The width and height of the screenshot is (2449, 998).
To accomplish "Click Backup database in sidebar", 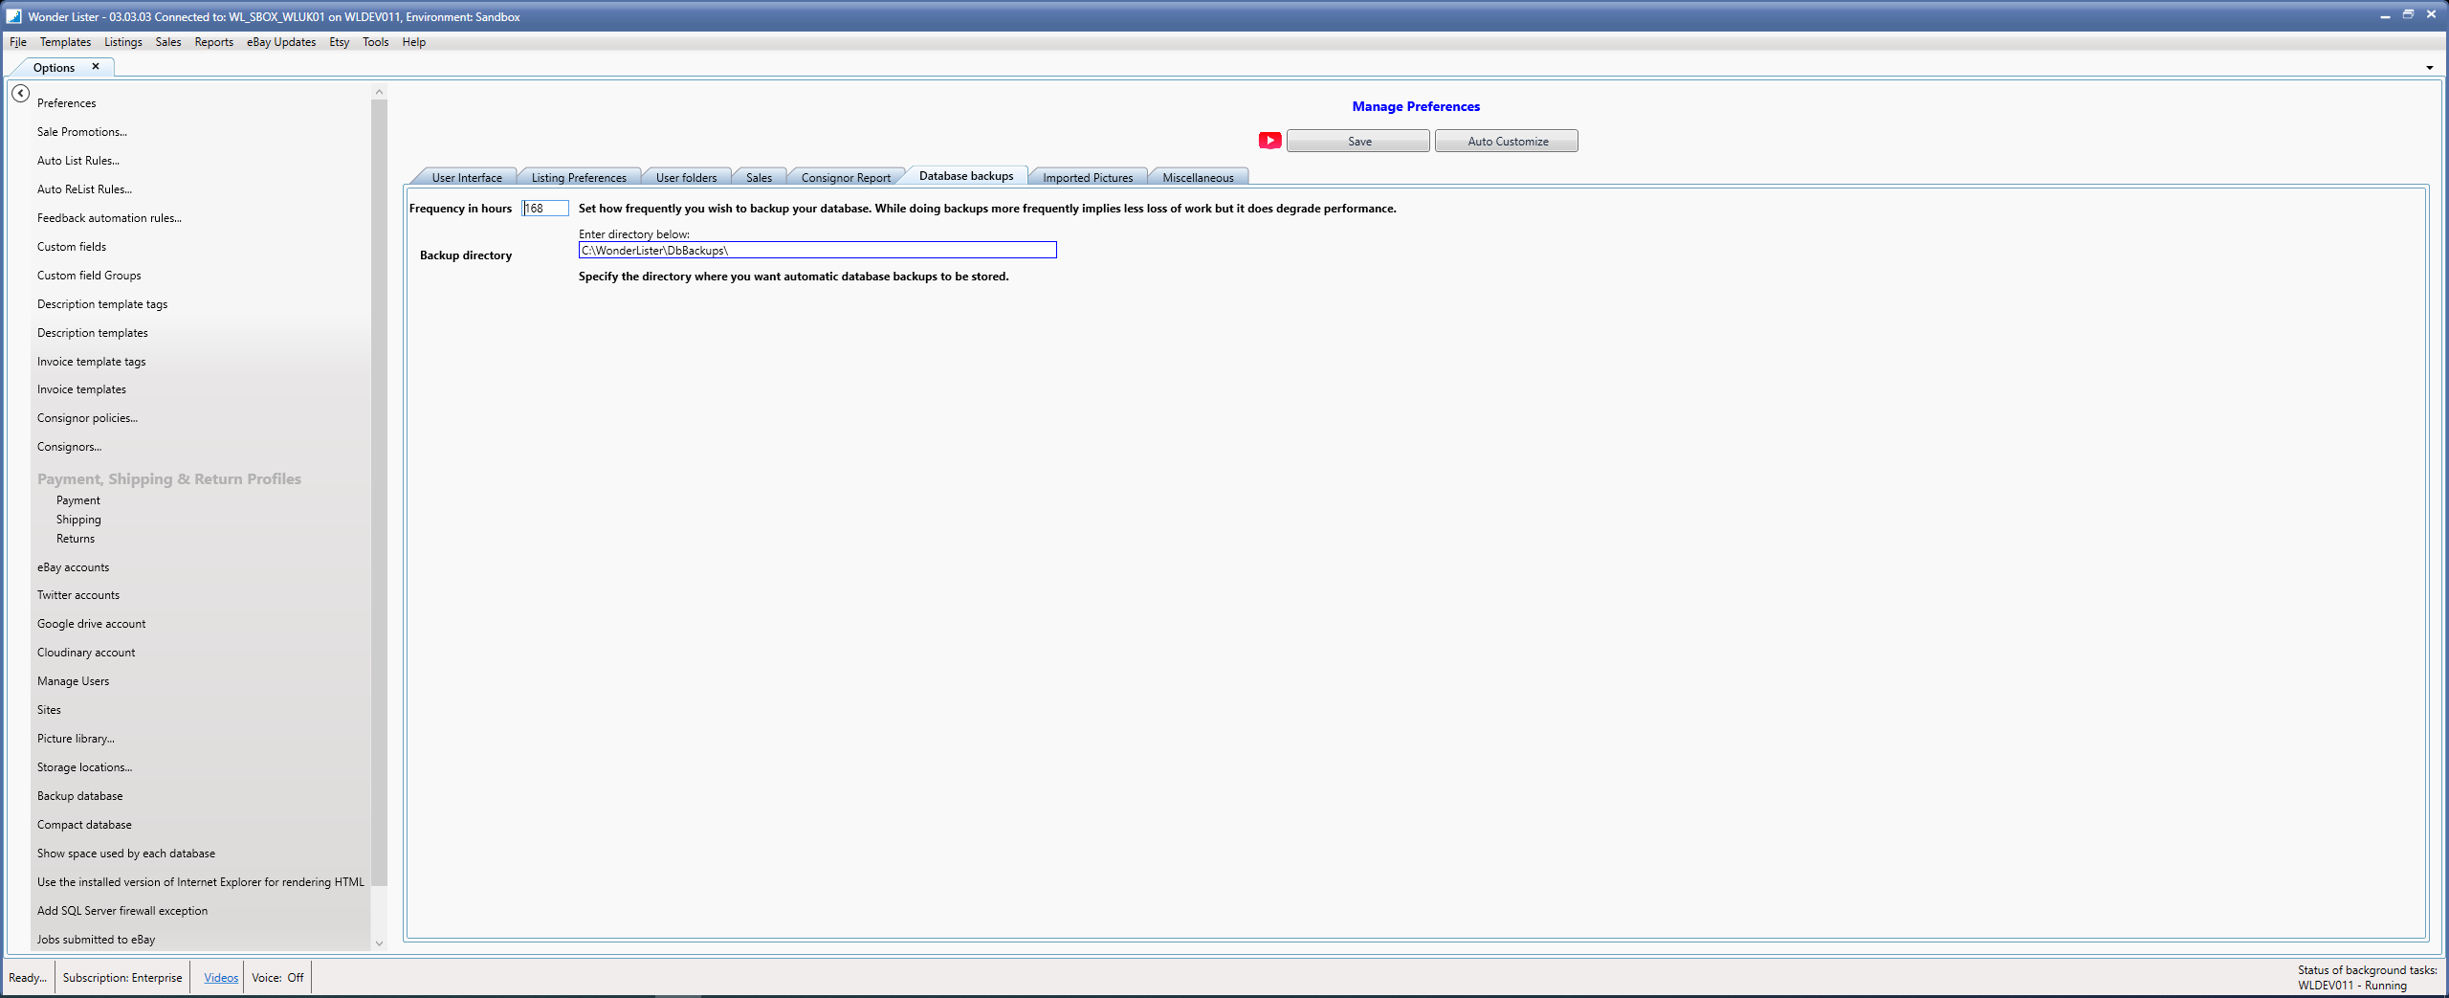I will click(79, 796).
